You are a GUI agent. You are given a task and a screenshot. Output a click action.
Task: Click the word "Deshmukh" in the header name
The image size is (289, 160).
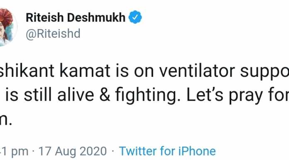pos(96,17)
